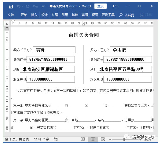Click the zoom slider handle

pos(124,139)
